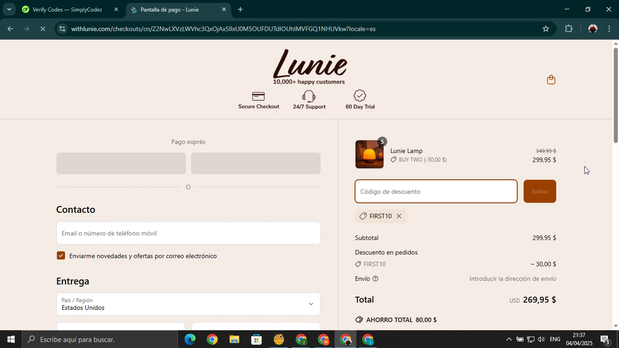Viewport: 619px width, 348px height.
Task: Close the Verify Codes tab
Action: coord(116,9)
